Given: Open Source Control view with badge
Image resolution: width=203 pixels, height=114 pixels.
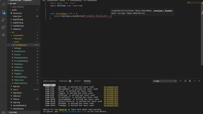Looking at the screenshot, I should (3, 12).
